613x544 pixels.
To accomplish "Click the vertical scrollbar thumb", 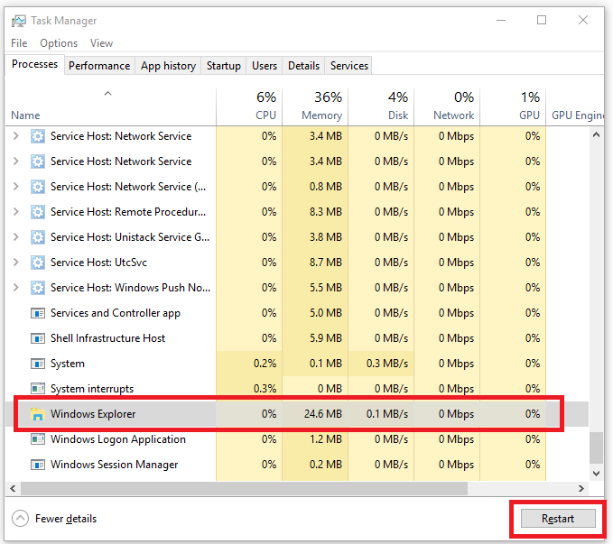I will coord(596,447).
